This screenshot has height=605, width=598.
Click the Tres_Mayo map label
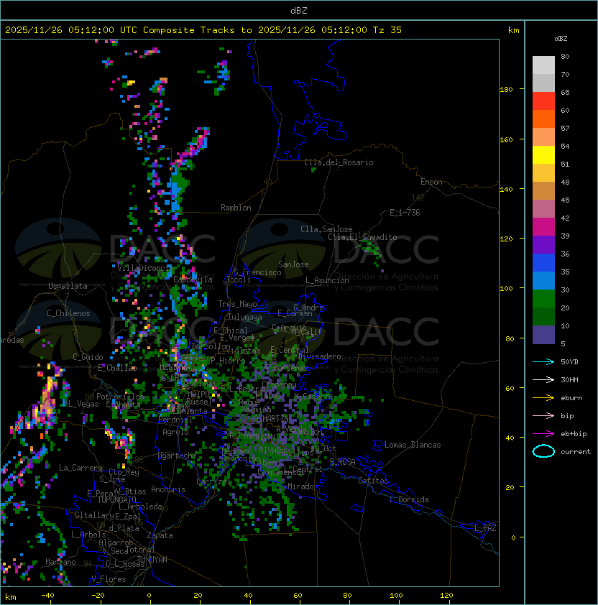pyautogui.click(x=237, y=304)
